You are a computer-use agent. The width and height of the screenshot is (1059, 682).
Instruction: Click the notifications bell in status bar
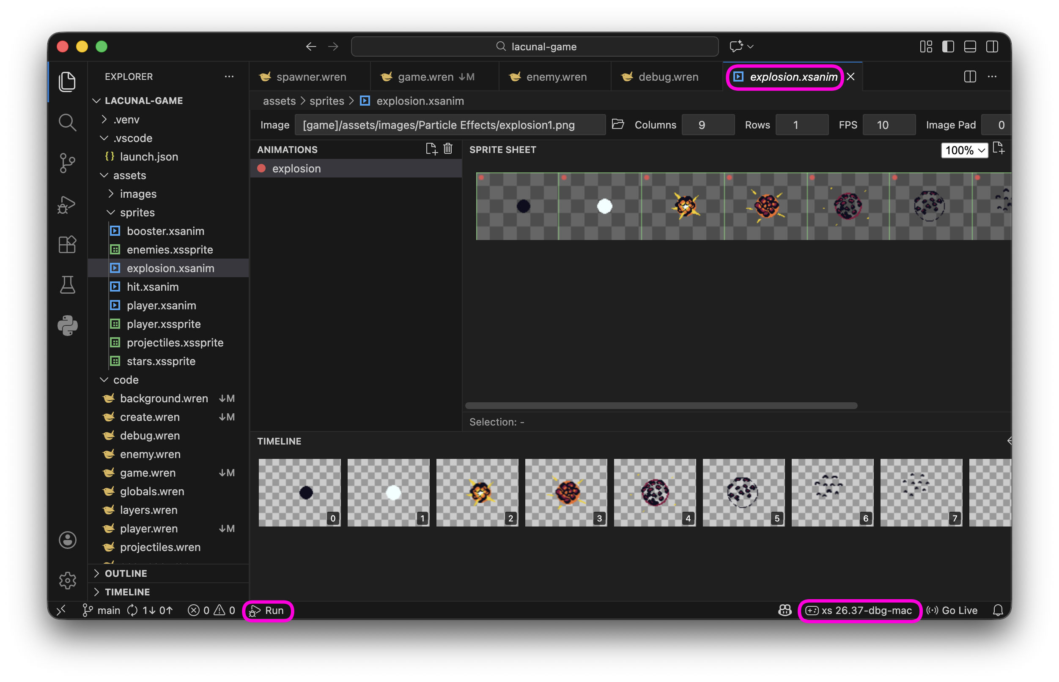998,611
